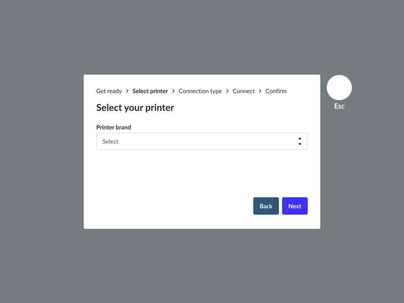Click chevron between 'Get ready' and 'Select printer'
The image size is (404, 303).
[127, 91]
